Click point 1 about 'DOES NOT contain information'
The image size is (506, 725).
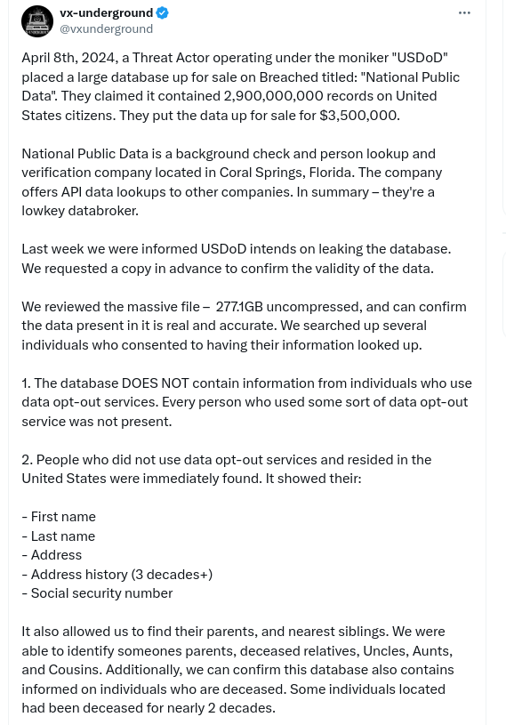point(246,402)
